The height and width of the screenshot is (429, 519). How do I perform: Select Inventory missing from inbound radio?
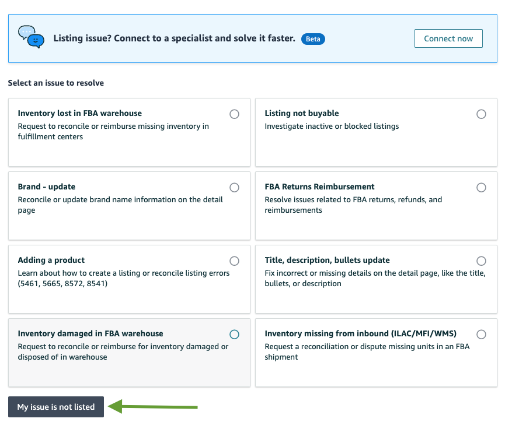[x=481, y=335]
